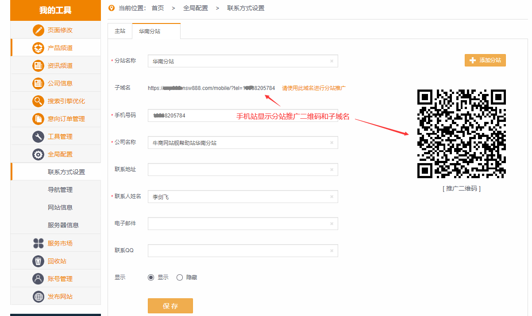Click 全局配置 in the breadcrumb path
The width and height of the screenshot is (532, 316).
coord(196,8)
